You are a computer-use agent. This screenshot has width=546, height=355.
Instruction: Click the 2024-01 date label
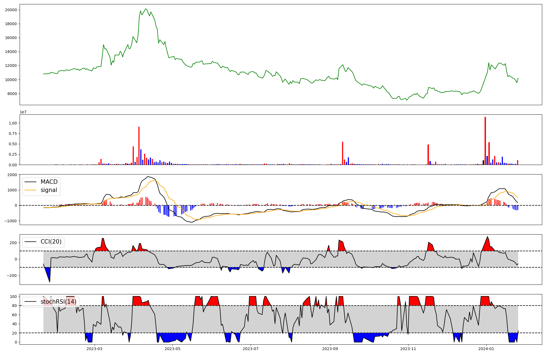[x=486, y=349]
